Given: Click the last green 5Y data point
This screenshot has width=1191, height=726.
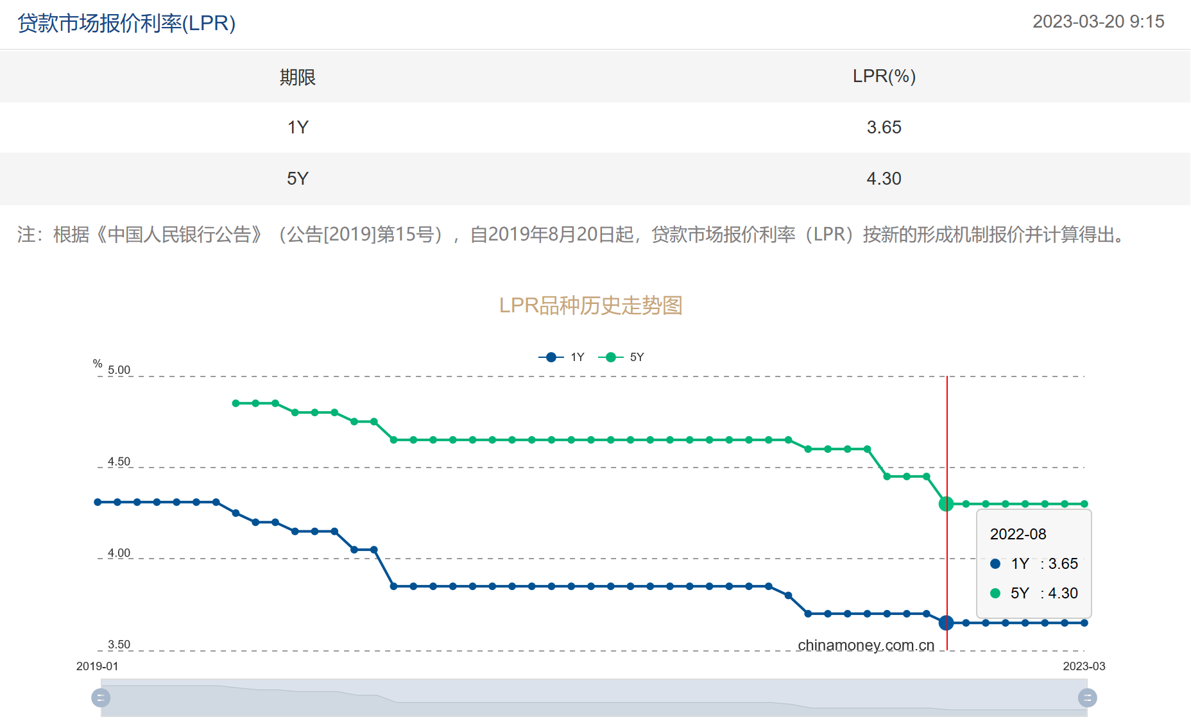Looking at the screenshot, I should point(1084,504).
